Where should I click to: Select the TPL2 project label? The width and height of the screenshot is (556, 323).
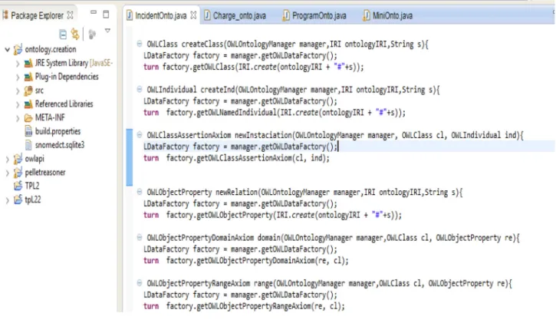pos(32,186)
